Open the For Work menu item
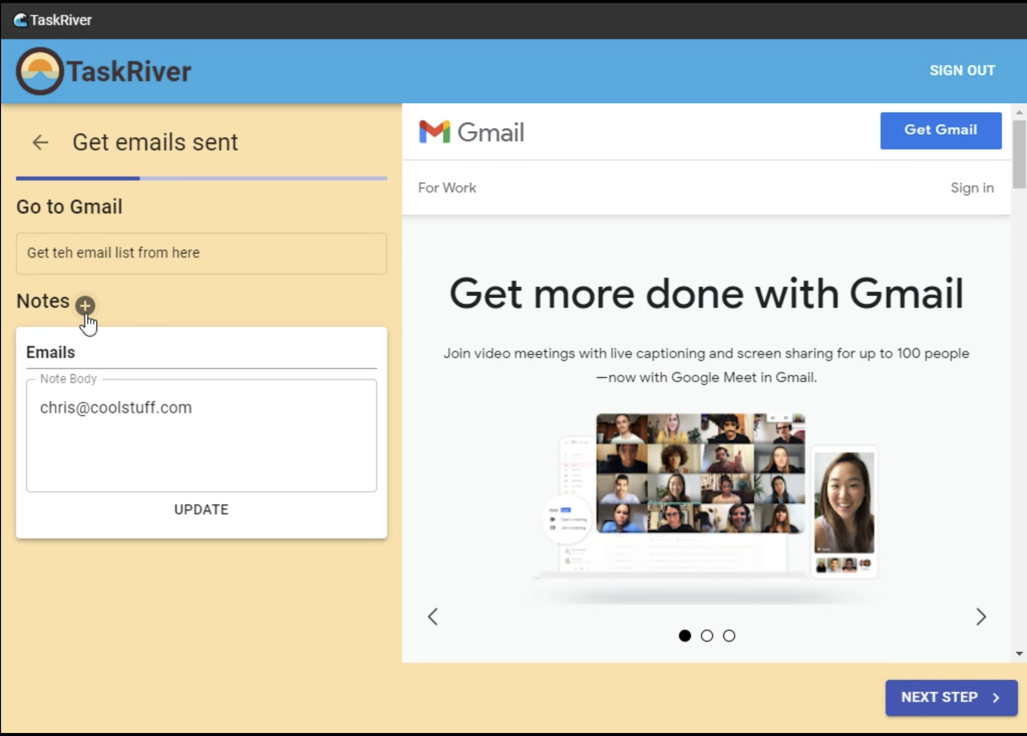This screenshot has width=1027, height=736. tap(447, 188)
